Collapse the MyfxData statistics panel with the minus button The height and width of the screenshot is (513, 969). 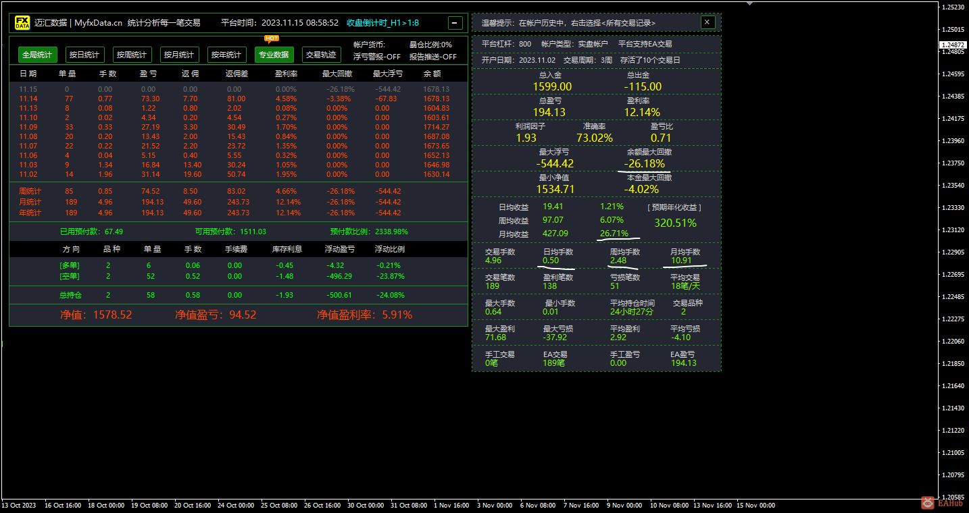coord(455,23)
